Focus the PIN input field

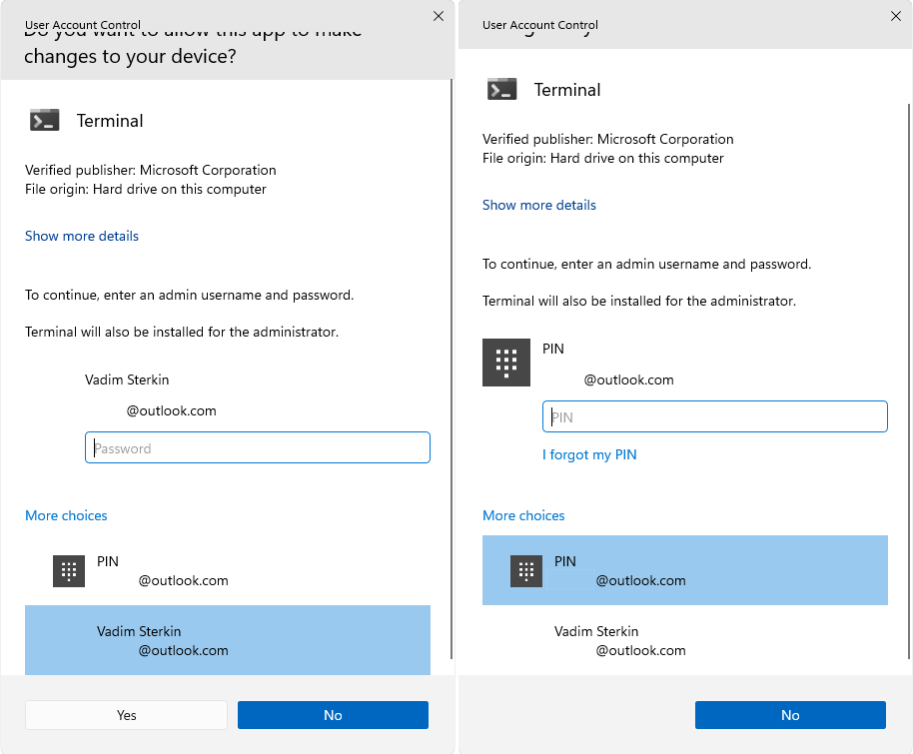tap(715, 416)
